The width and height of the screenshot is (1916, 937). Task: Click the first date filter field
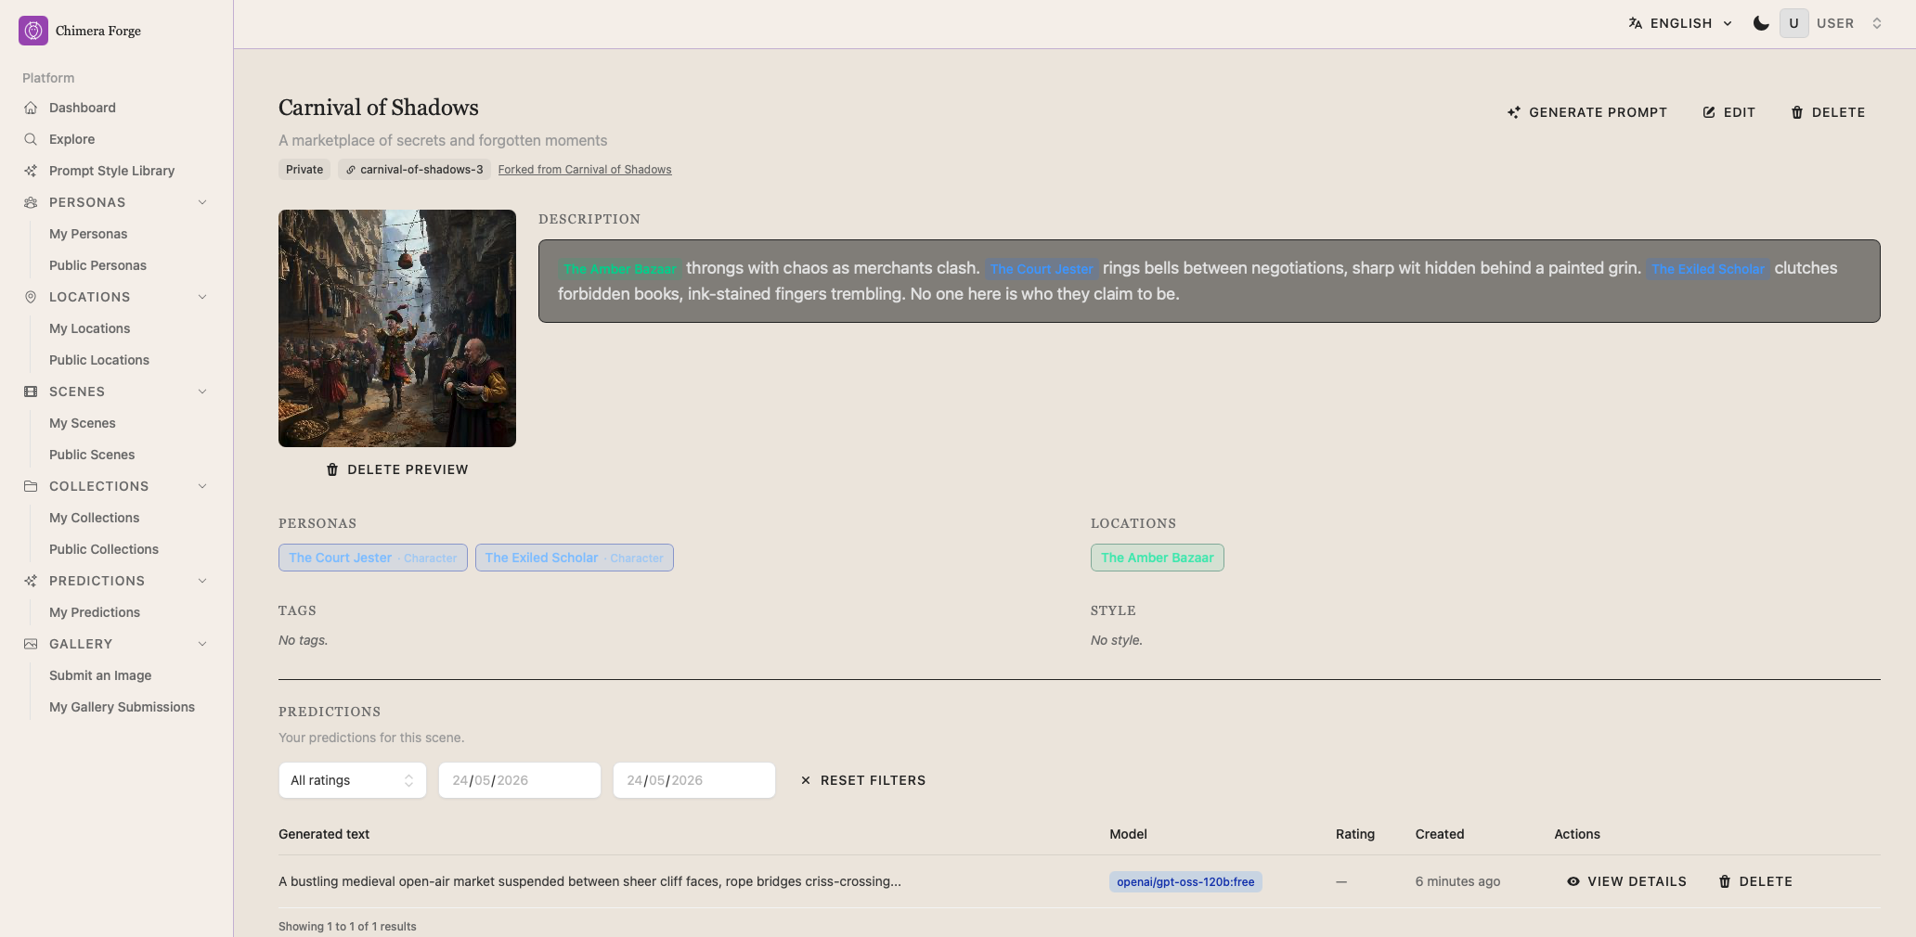[520, 780]
